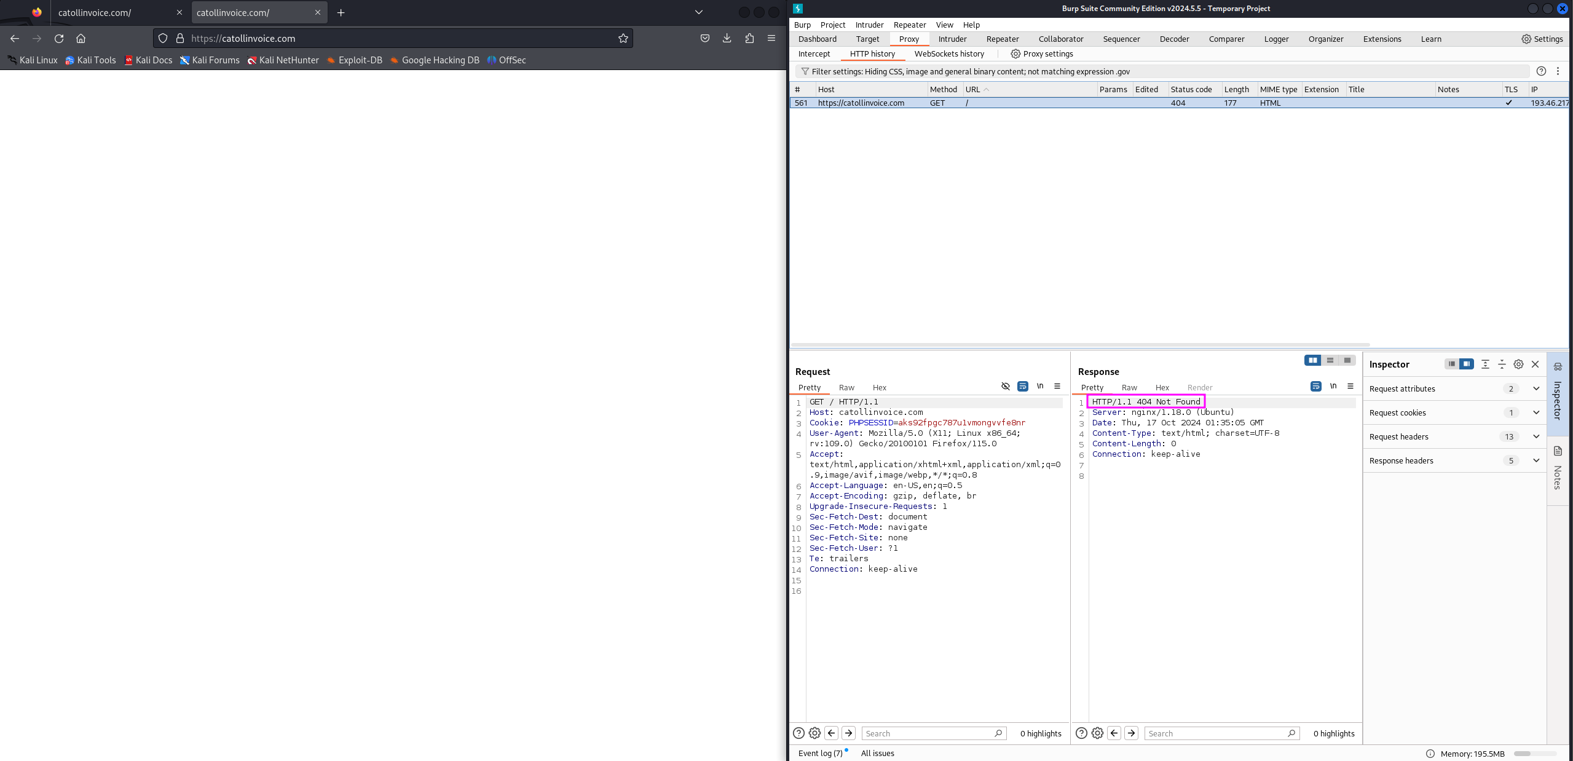Switch Response view to Hex tab
1573x761 pixels.
[1162, 387]
